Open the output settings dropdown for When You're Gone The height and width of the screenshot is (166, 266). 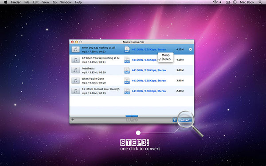click(x=149, y=81)
